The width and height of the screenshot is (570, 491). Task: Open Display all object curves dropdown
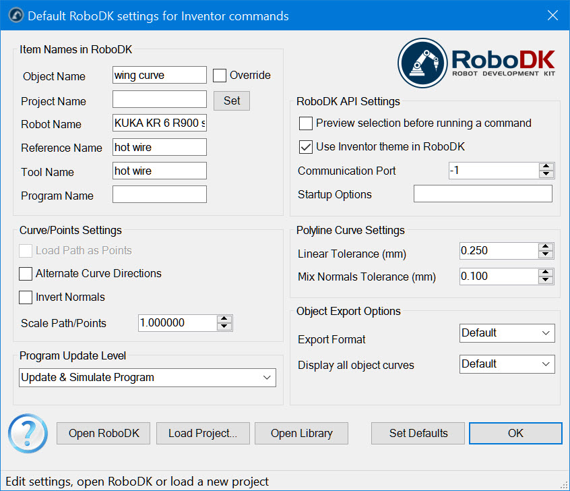tap(507, 364)
